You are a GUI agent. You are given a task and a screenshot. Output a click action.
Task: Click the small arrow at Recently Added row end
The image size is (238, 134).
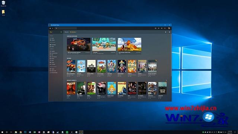[166, 80]
